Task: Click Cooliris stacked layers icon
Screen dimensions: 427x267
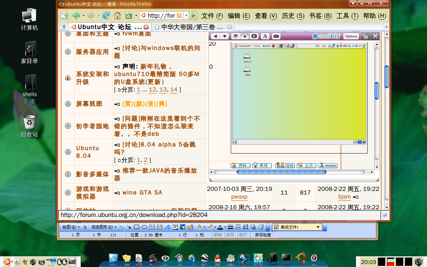Action: point(236,36)
